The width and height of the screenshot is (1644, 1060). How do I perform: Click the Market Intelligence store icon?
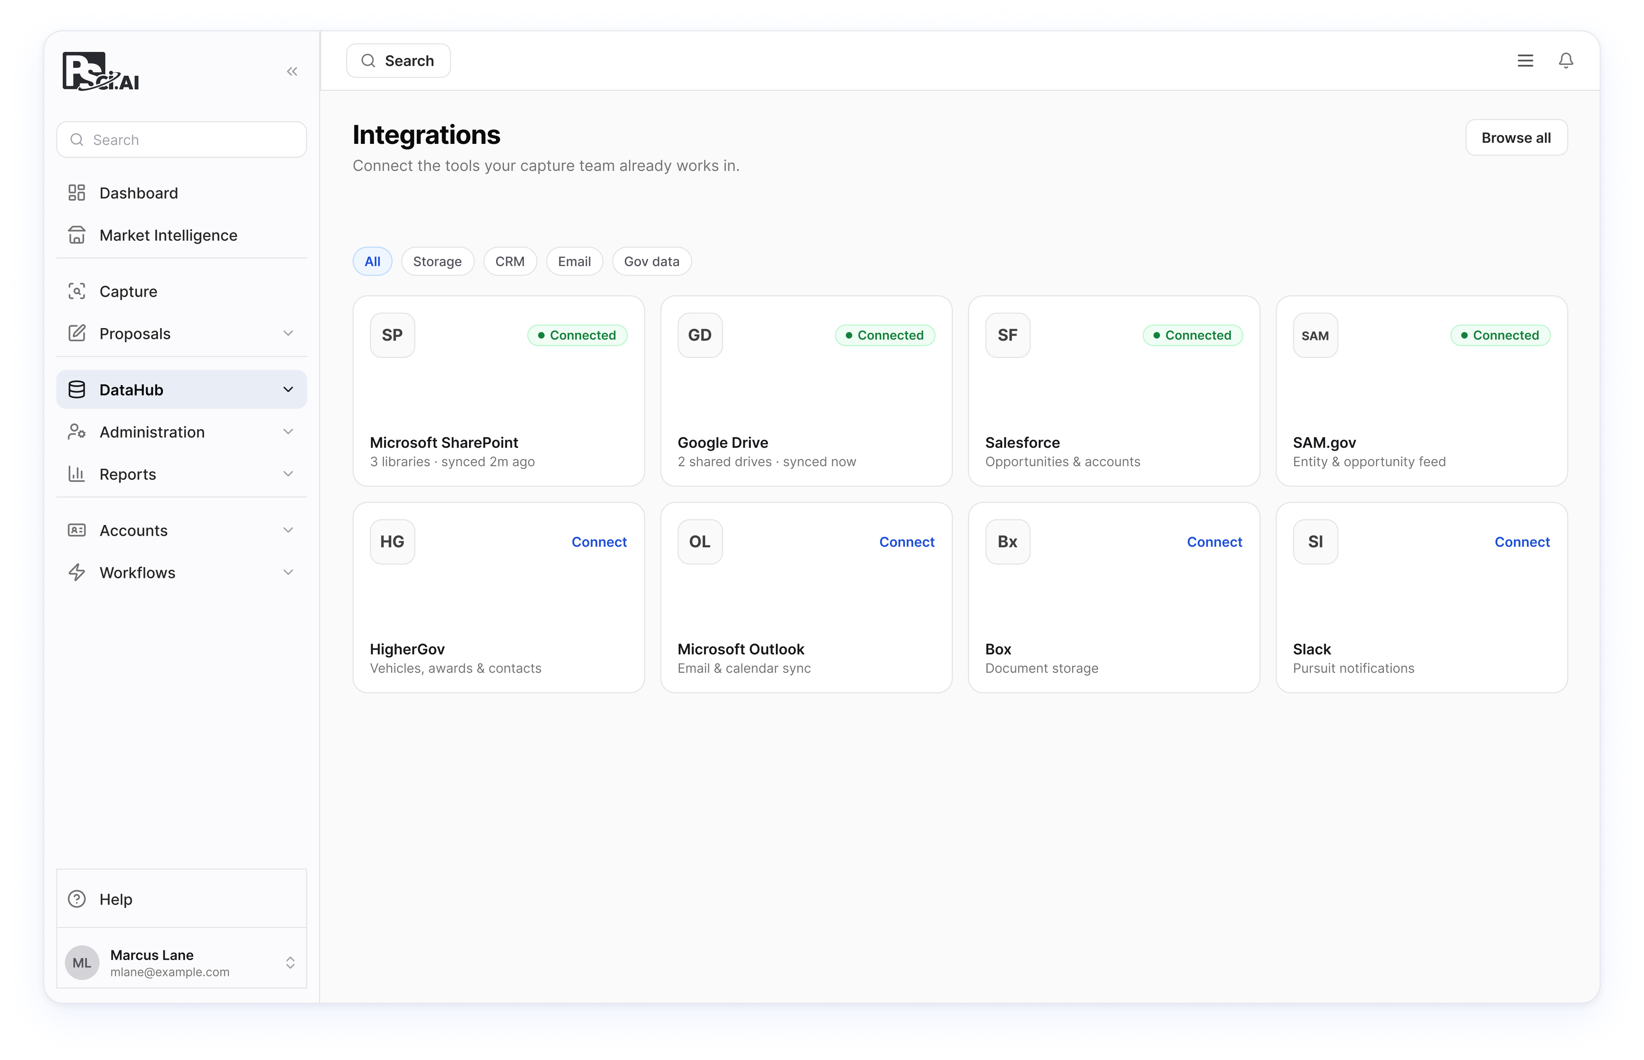pyautogui.click(x=76, y=235)
